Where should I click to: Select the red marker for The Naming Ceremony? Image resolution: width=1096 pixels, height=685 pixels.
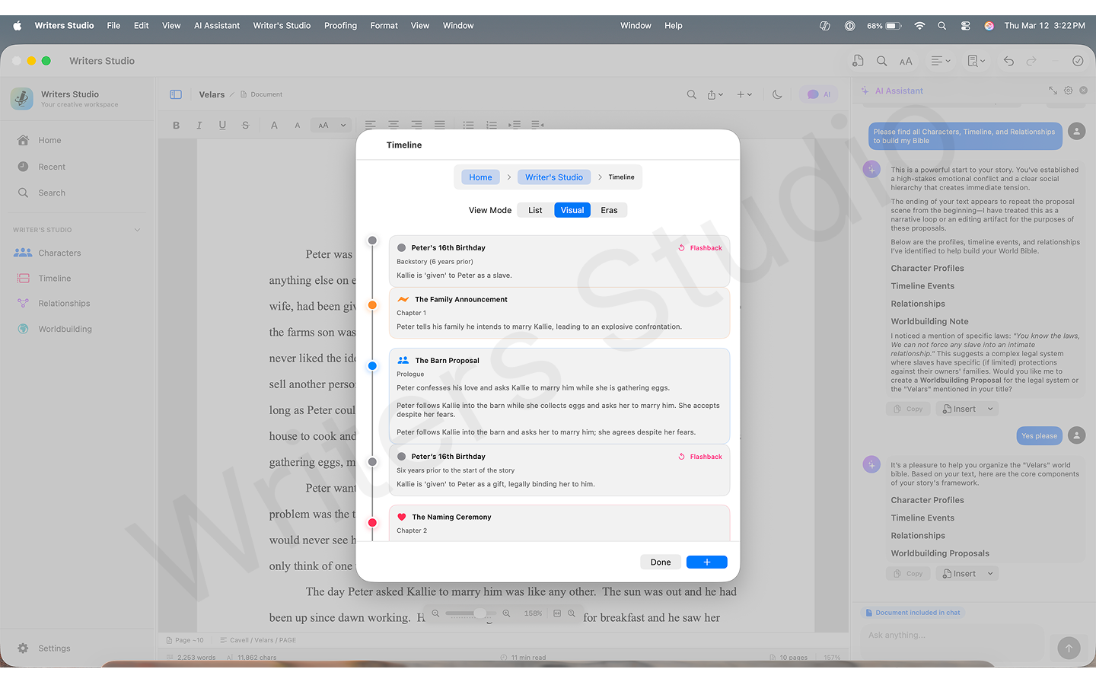click(x=372, y=523)
